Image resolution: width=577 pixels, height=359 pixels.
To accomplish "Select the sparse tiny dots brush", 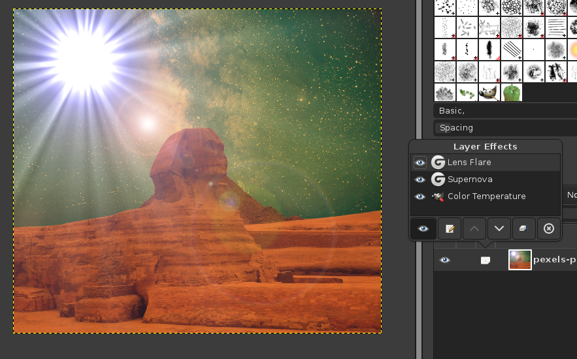I will (467, 7).
